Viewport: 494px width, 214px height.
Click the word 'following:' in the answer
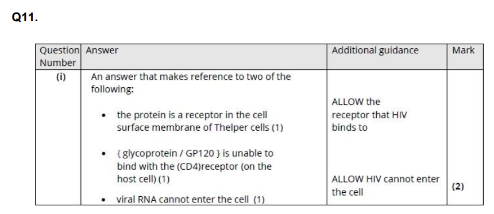click(113, 90)
